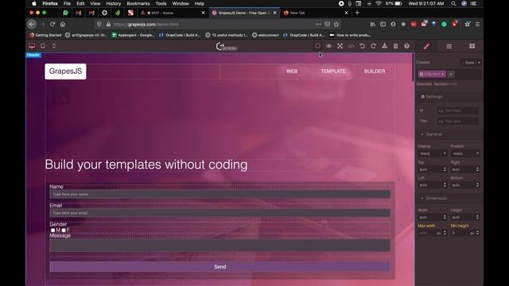This screenshot has width=509, height=286.
Task: Open the Position dropdown
Action: tap(464, 153)
